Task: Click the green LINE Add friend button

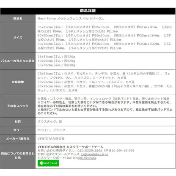Action: tap(48, 163)
